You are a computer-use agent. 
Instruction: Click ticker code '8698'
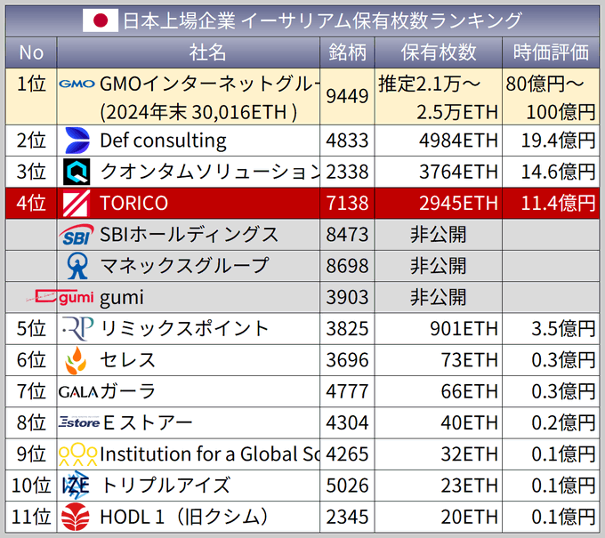point(347,266)
